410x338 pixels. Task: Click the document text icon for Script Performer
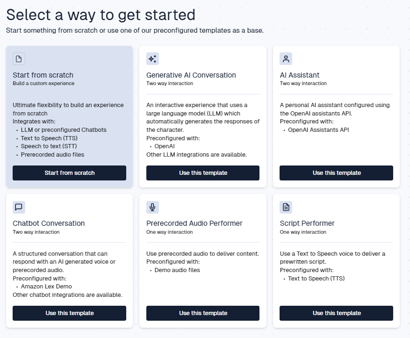coord(286,207)
